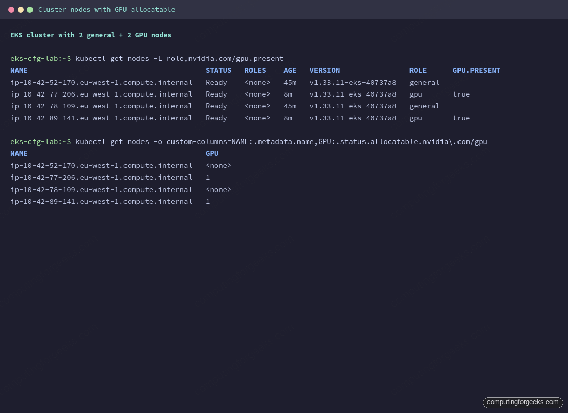This screenshot has height=413, width=568.
Task: Click the yellow minimize window dot
Action: 21,10
